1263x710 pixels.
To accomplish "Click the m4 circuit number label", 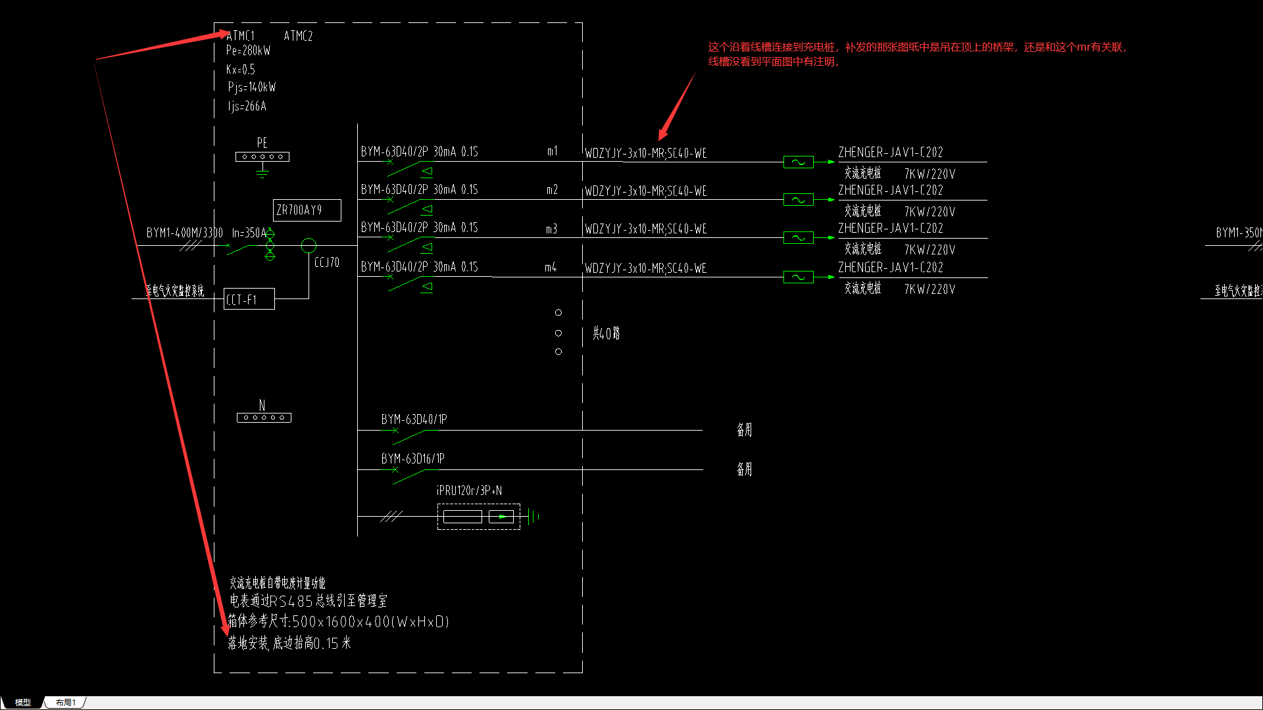I will tap(551, 267).
